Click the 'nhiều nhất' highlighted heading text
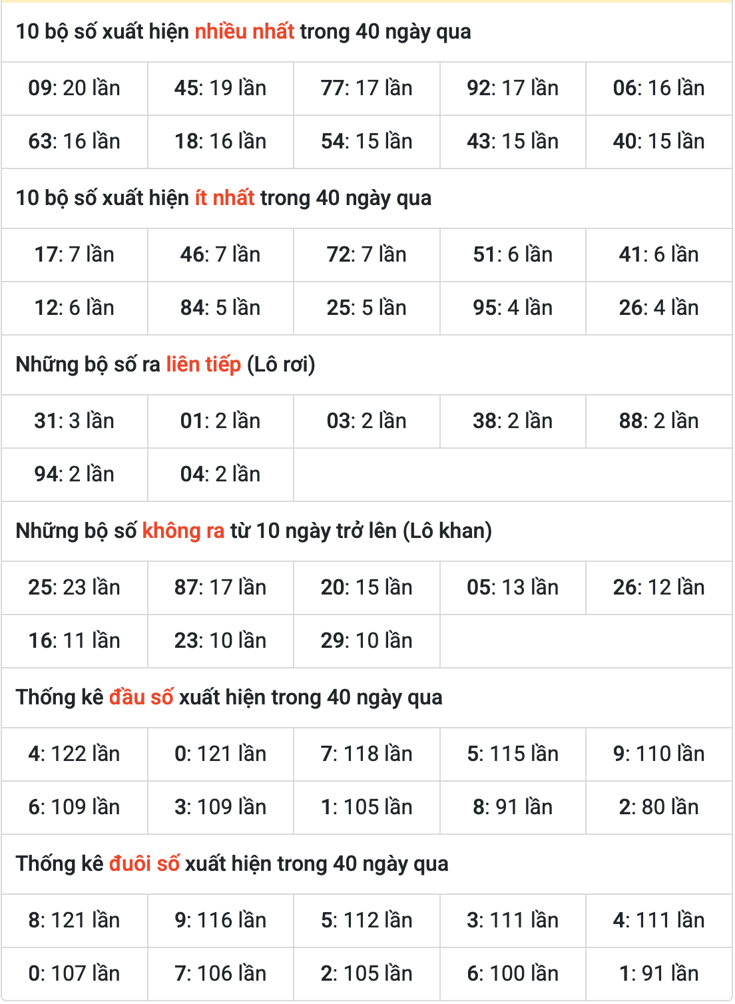Viewport: 735px width, 1004px height. pos(244,31)
